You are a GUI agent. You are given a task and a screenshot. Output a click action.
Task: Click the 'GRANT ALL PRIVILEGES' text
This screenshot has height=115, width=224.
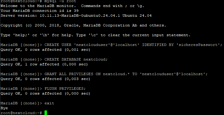(x=69, y=74)
